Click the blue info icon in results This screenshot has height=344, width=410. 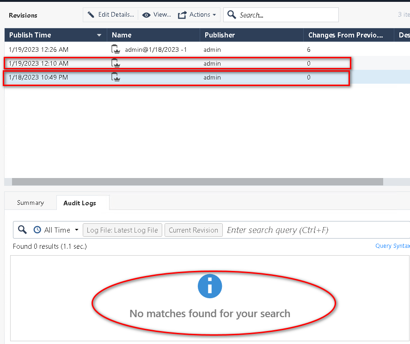pos(210,286)
